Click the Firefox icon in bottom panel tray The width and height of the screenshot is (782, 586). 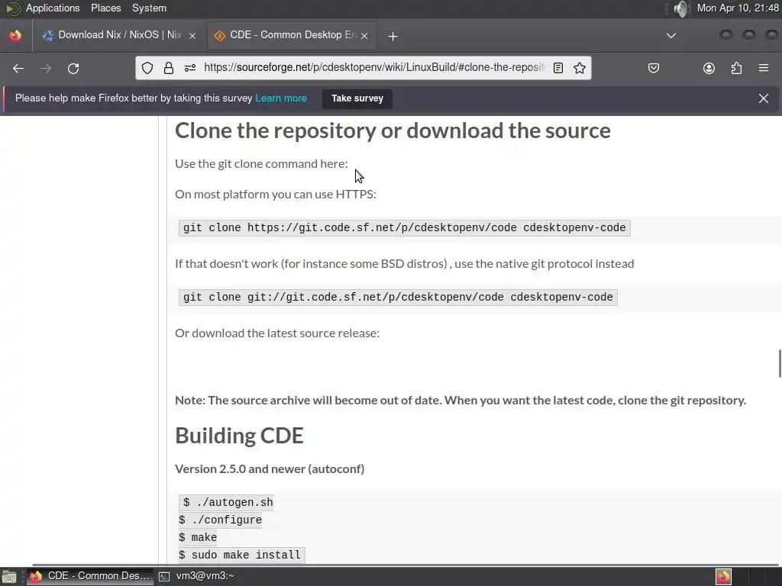pyautogui.click(x=724, y=577)
